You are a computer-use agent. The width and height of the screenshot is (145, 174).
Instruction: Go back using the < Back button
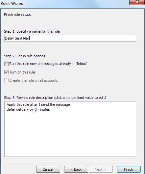click(x=76, y=169)
